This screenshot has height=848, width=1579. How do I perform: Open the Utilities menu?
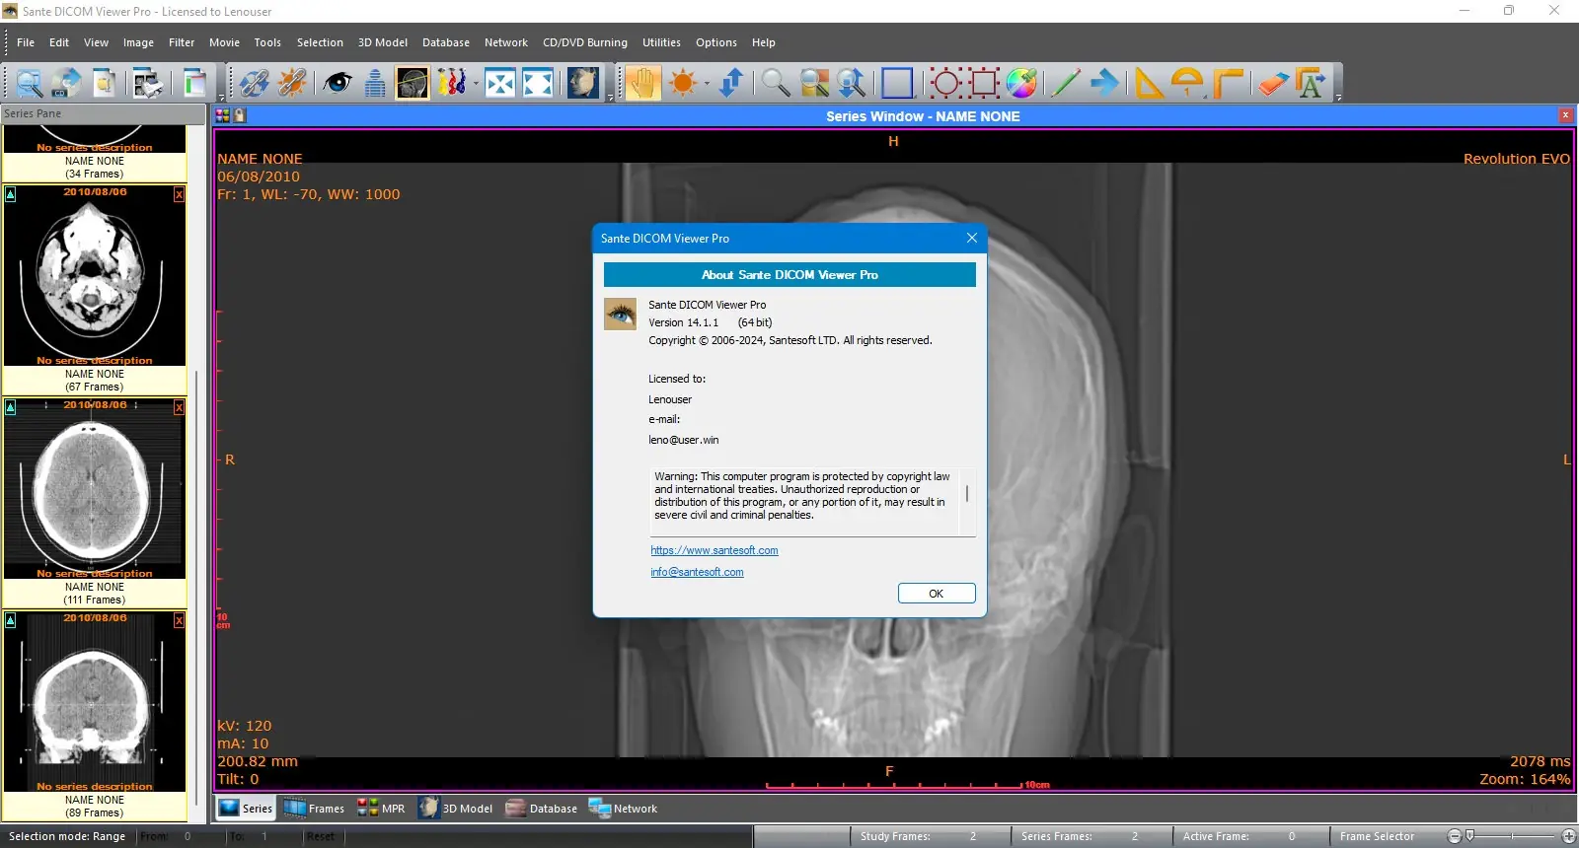(661, 42)
